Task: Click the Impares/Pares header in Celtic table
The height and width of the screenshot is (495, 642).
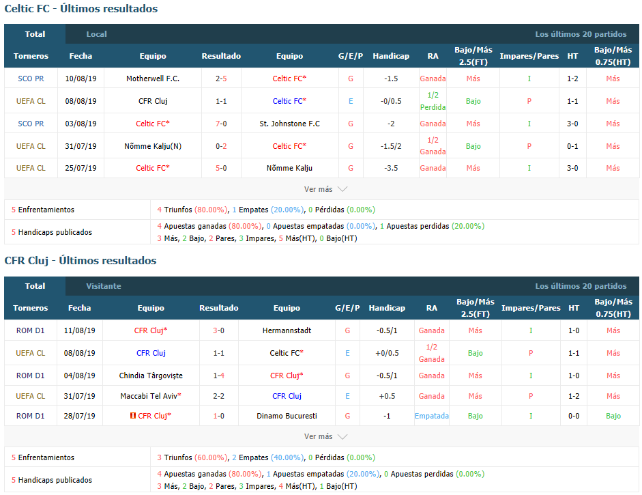Action: pos(529,56)
